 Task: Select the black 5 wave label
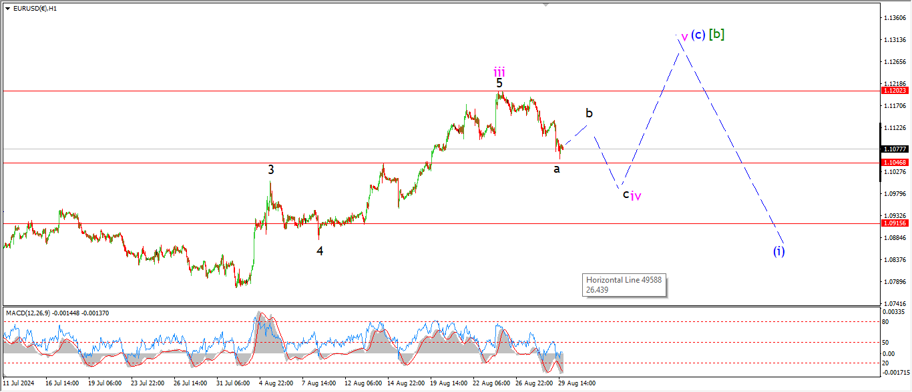pyautogui.click(x=499, y=83)
